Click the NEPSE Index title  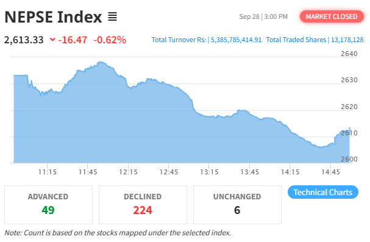pyautogui.click(x=53, y=17)
